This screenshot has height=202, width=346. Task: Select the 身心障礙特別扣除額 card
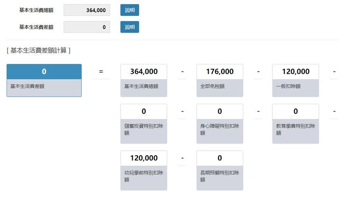[x=219, y=123]
